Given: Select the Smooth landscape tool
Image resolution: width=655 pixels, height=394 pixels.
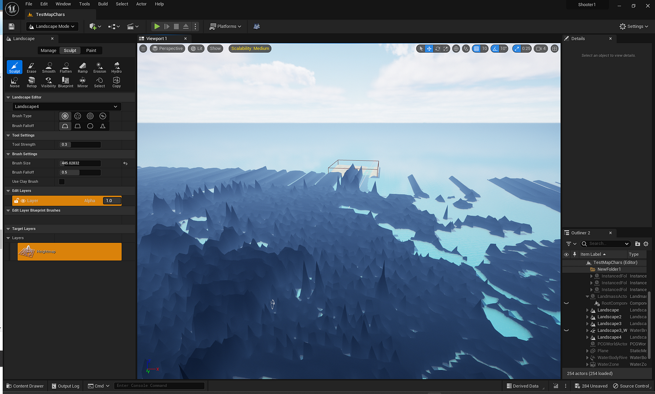Looking at the screenshot, I should click(x=49, y=67).
